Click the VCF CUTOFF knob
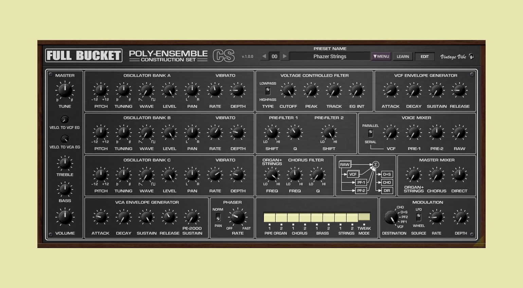This screenshot has height=288, width=523. click(x=288, y=90)
